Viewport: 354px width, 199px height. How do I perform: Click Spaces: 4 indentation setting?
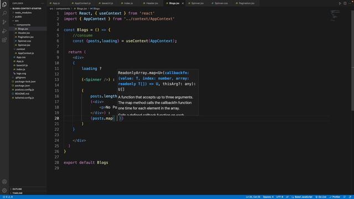click(x=268, y=197)
